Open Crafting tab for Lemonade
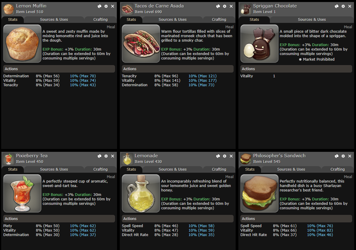Viewport: 356px width, 250px height. tap(219, 169)
